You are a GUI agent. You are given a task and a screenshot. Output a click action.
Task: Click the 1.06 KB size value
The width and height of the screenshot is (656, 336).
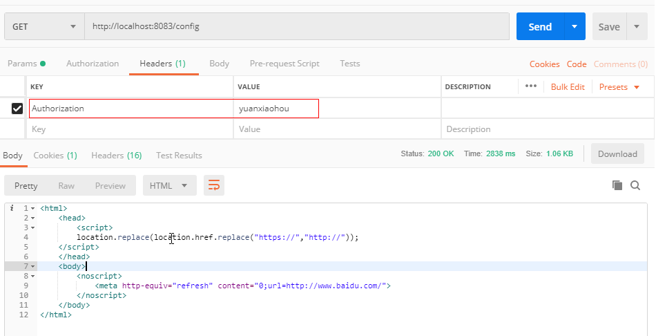tap(559, 153)
